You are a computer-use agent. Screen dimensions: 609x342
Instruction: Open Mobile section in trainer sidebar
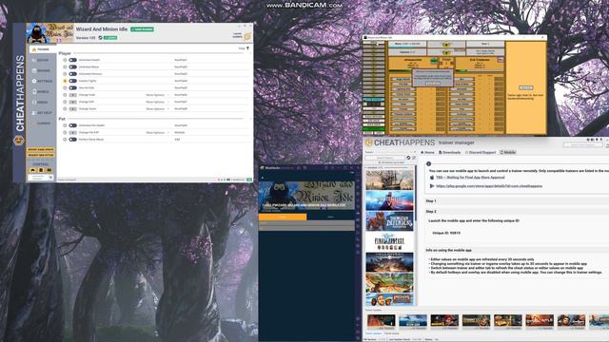pyautogui.click(x=40, y=91)
